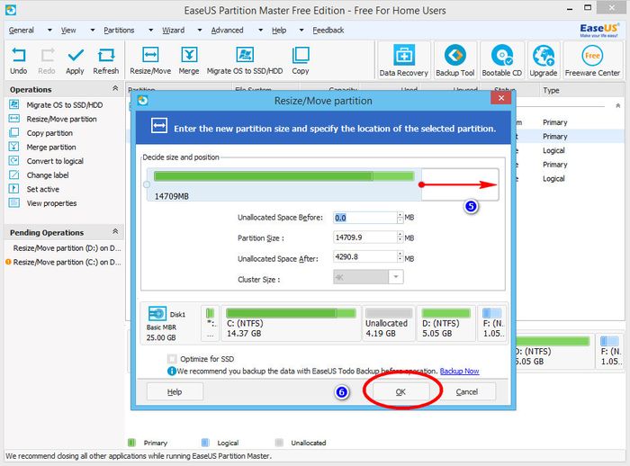630x466 pixels.
Task: Confirm the resize with OK button
Action: point(400,391)
